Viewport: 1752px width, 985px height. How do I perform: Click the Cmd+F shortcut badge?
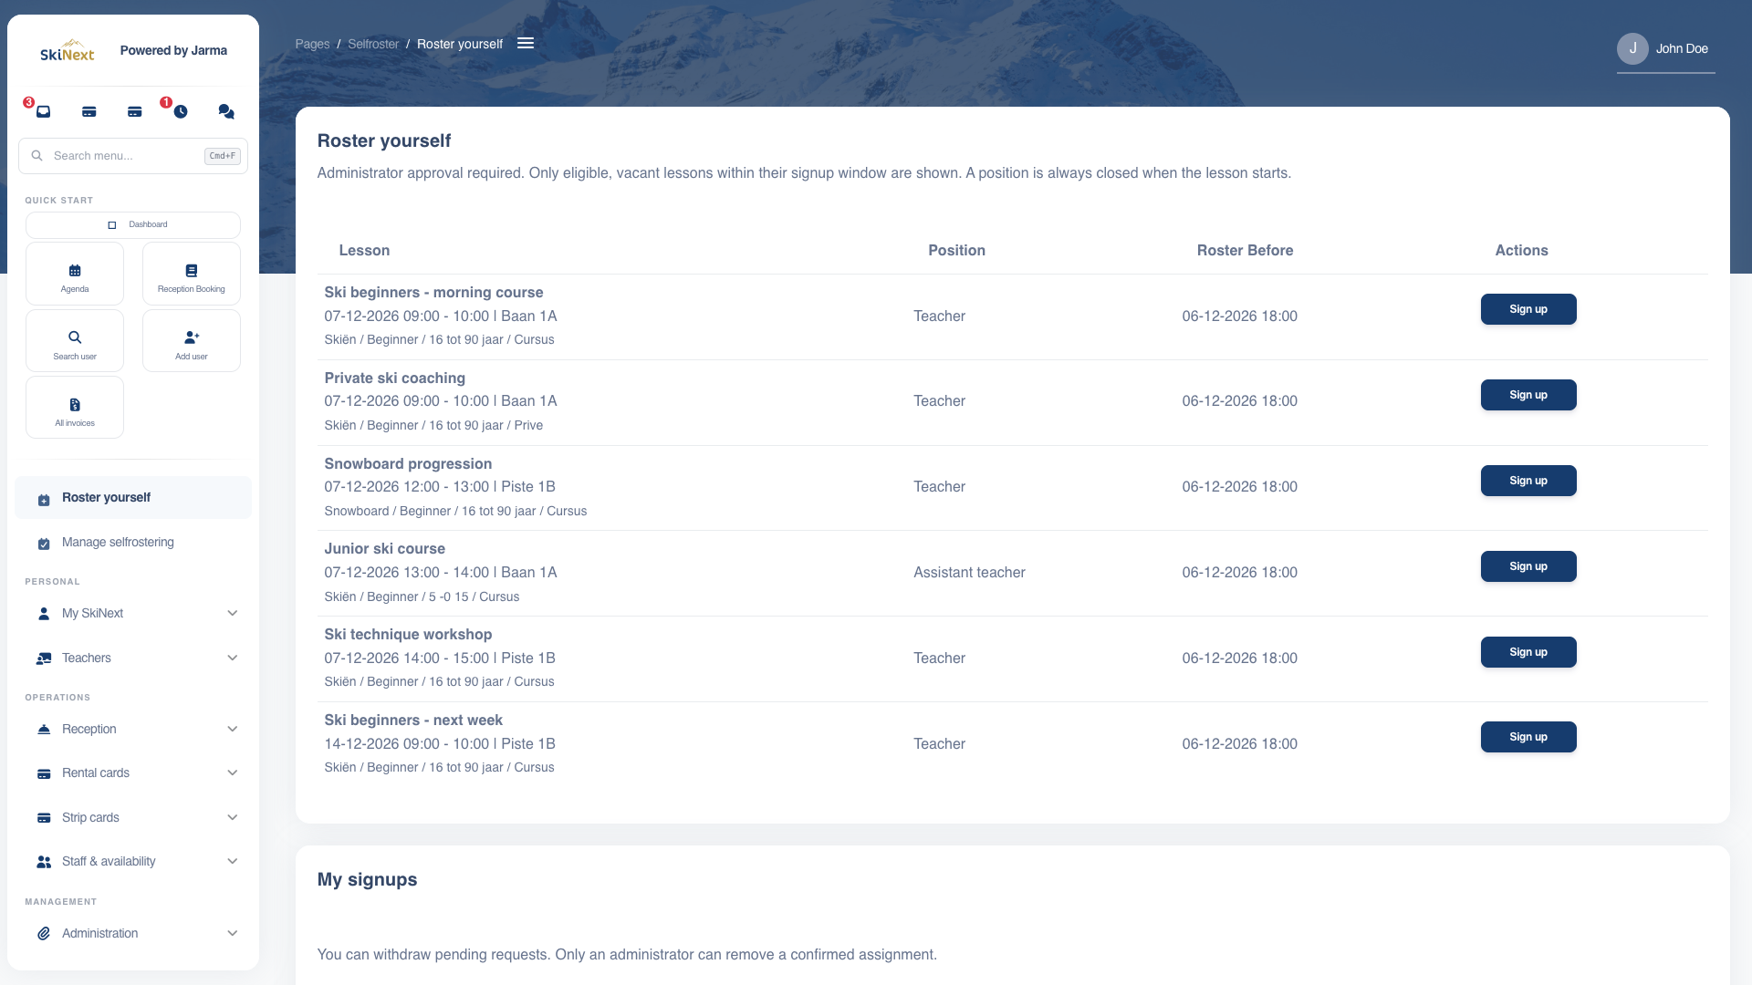tap(223, 156)
